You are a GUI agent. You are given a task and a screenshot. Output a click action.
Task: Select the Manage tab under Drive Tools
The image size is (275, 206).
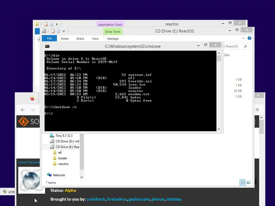[x=113, y=39]
